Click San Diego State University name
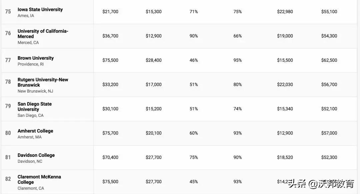 coord(35,106)
